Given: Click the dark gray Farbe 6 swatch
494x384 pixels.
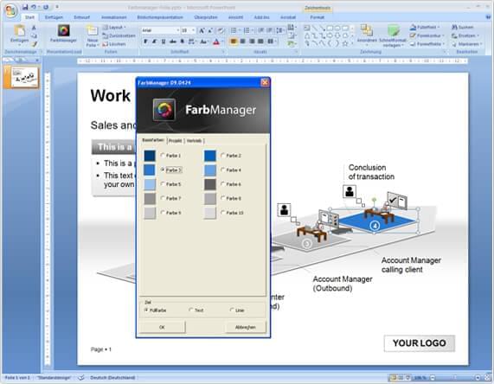Looking at the screenshot, I should coord(210,184).
